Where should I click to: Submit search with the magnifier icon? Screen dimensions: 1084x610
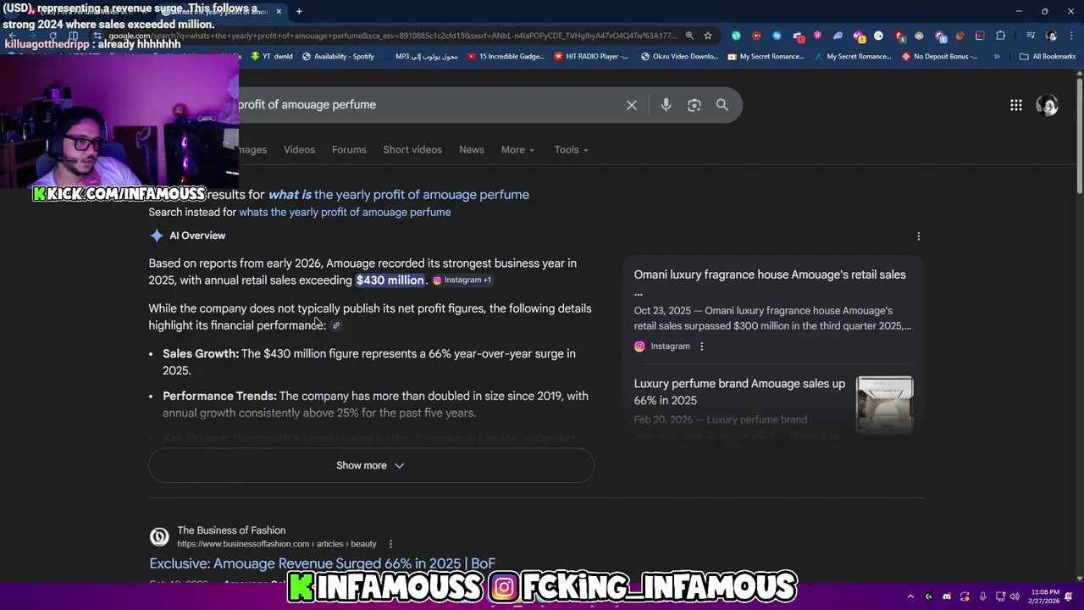pyautogui.click(x=722, y=105)
